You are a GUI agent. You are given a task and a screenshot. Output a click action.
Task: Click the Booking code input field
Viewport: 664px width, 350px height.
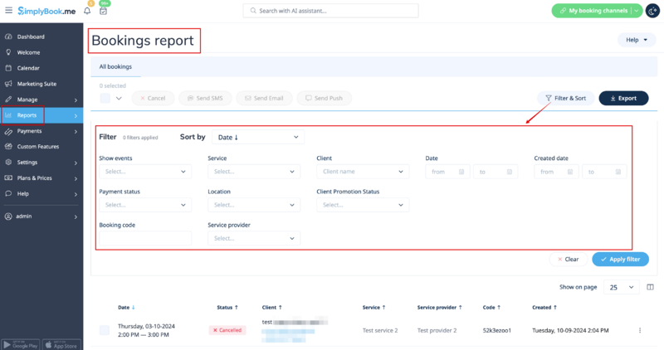pos(145,238)
